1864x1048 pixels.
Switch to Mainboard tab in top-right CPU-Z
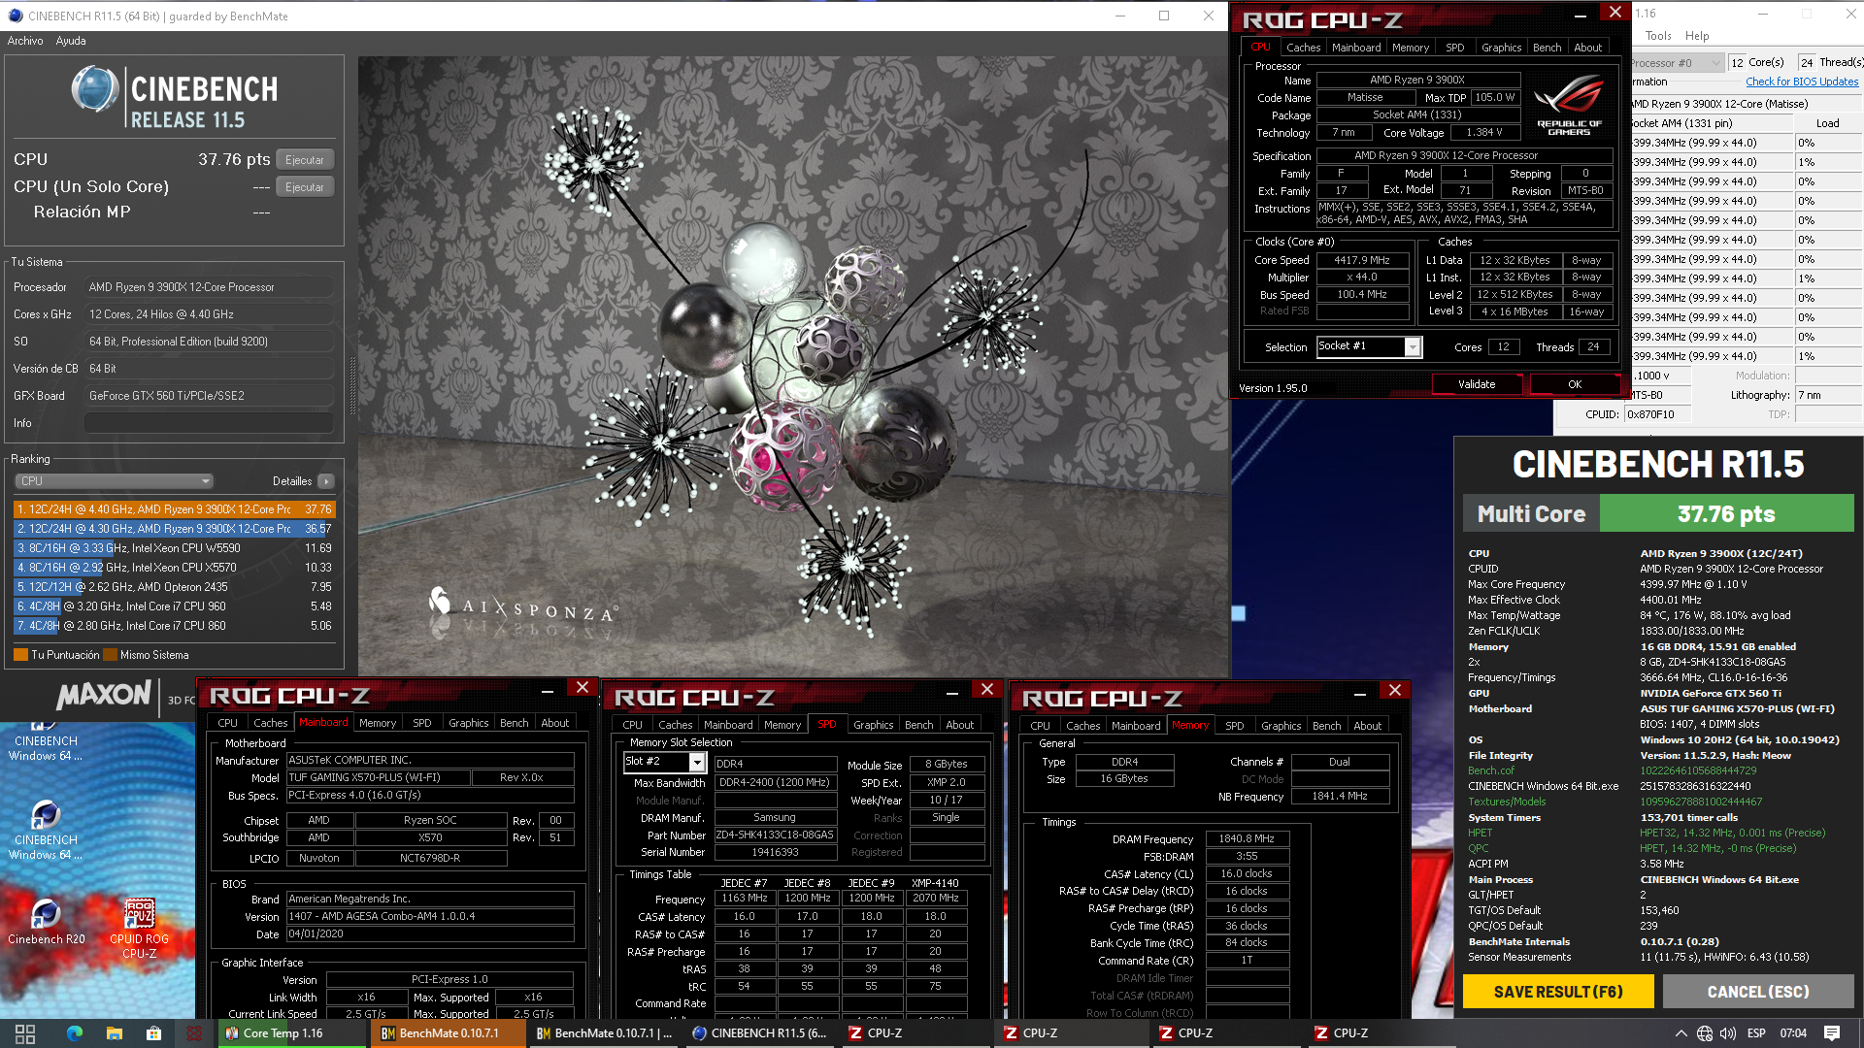(1356, 48)
